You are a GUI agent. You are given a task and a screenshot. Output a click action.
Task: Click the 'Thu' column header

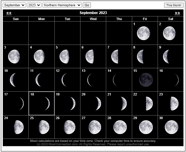(119, 19)
